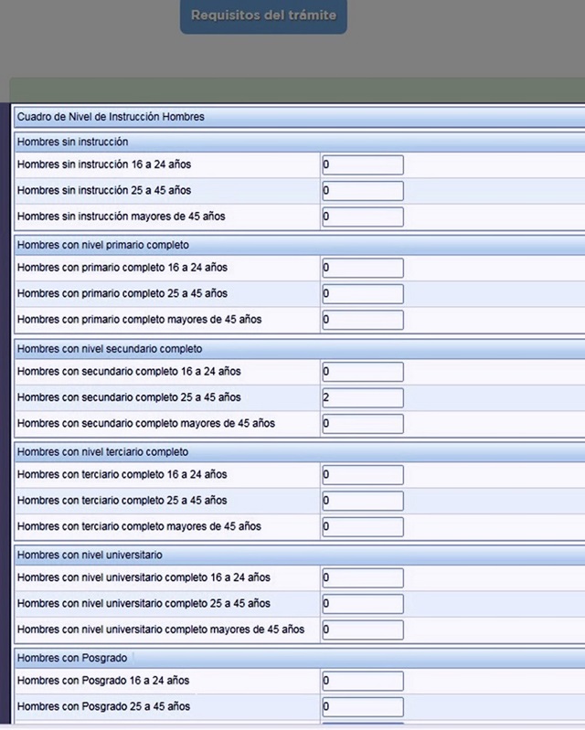Click the Cuadro de Nivel de Instrucción Hombres header
Image resolution: width=585 pixels, height=730 pixels.
coord(111,117)
